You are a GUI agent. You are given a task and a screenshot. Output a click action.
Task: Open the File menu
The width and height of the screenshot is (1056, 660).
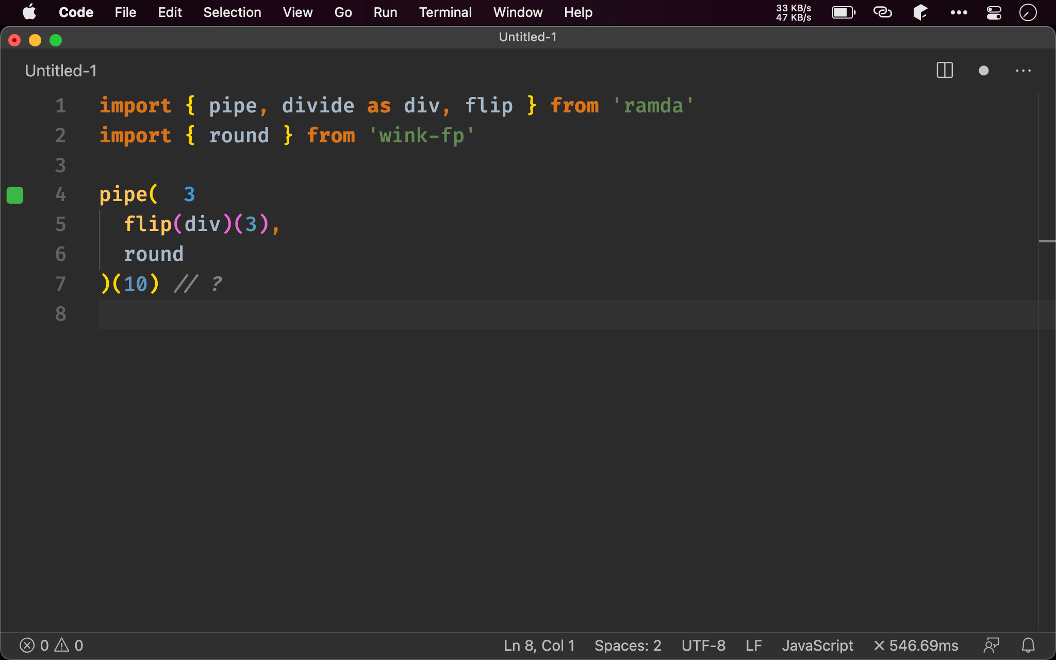click(125, 12)
